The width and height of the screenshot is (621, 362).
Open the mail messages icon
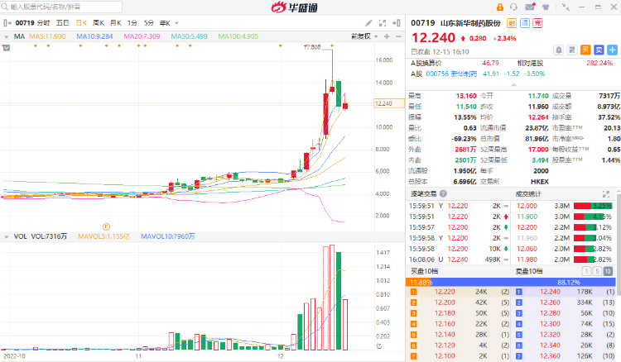[530, 7]
